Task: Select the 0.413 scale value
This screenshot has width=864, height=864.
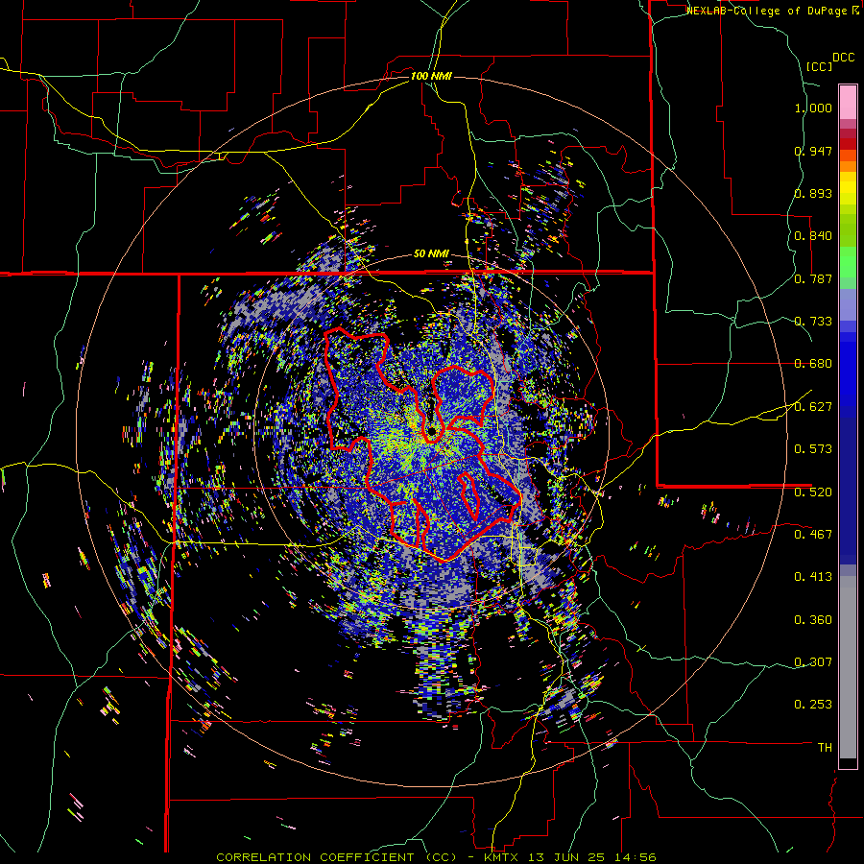Action: point(813,577)
